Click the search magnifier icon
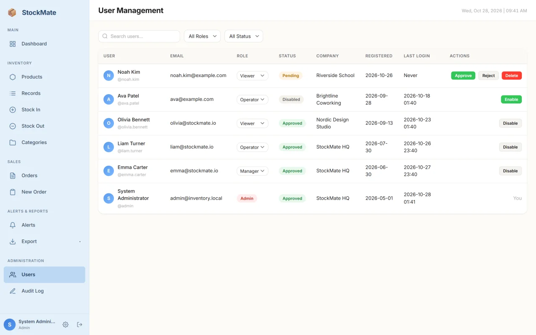 (105, 36)
